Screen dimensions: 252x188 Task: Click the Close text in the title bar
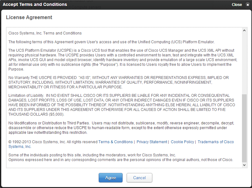pos(237,5)
